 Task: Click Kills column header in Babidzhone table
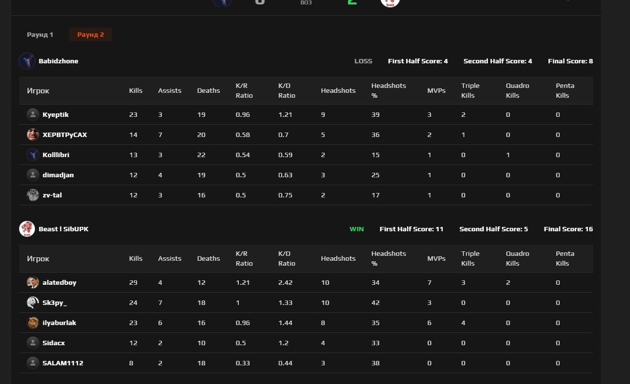(136, 90)
